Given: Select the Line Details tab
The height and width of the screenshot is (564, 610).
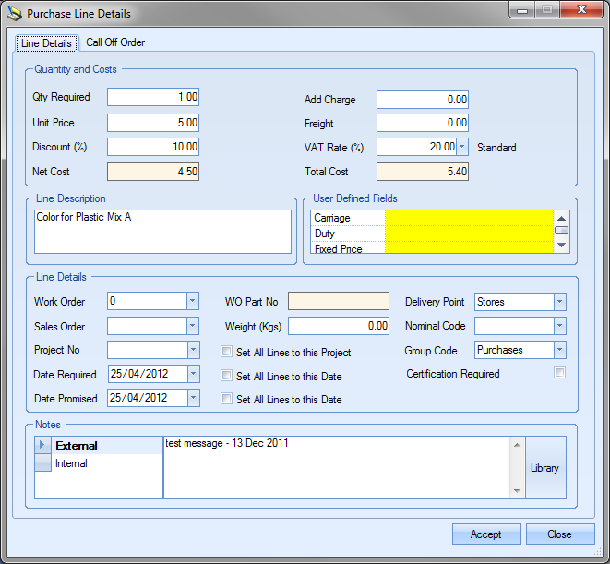Looking at the screenshot, I should tap(46, 43).
